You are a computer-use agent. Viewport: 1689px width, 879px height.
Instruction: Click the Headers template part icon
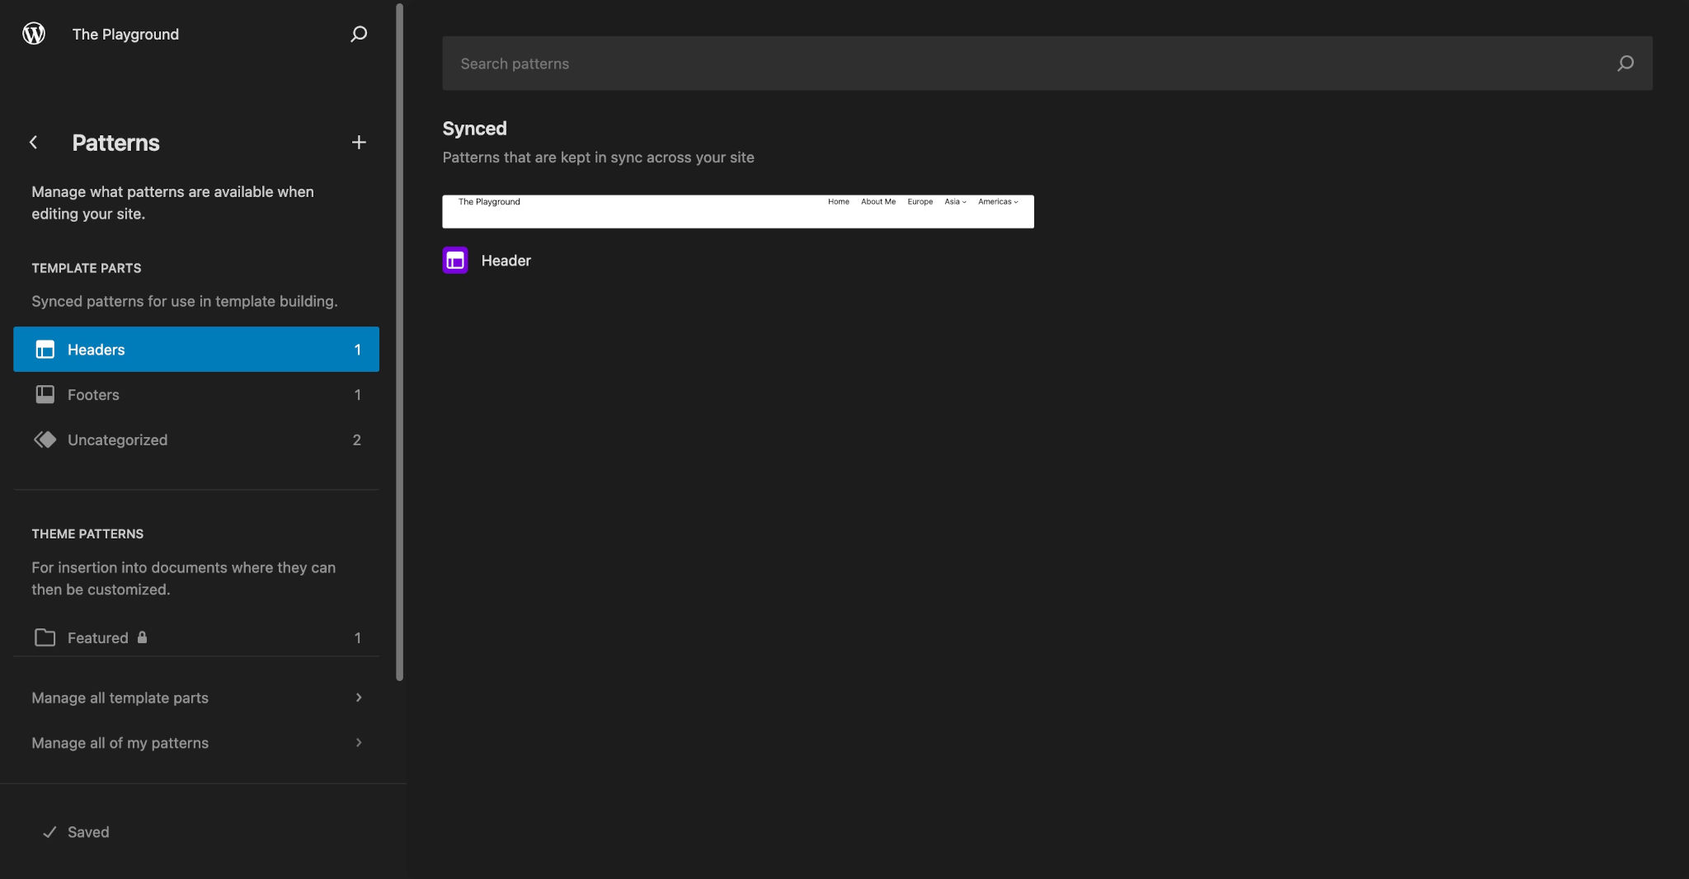coord(45,349)
